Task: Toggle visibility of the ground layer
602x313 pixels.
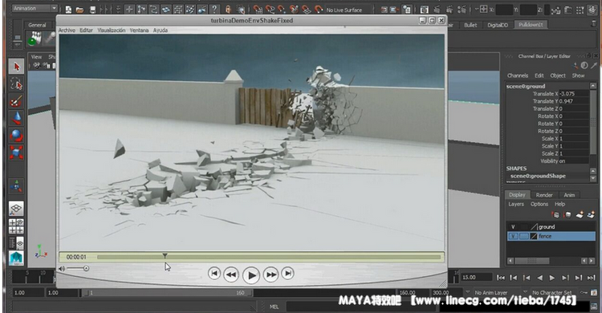Action: click(x=513, y=226)
